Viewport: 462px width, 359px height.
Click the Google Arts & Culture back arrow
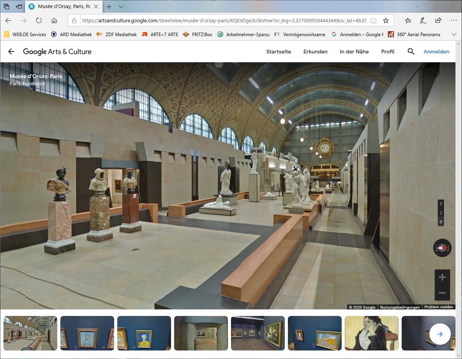pos(11,52)
